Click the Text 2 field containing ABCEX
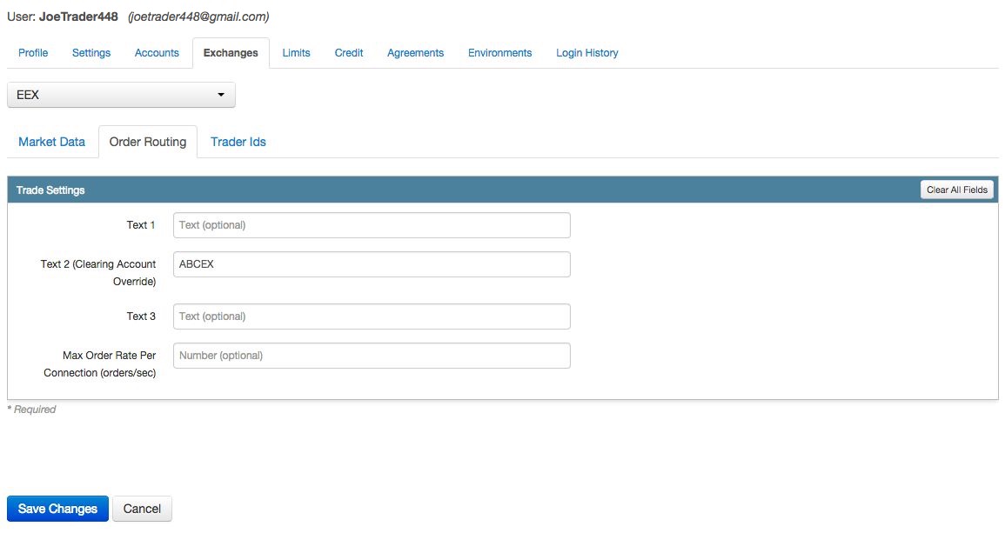The image size is (1005, 533). tap(372, 264)
